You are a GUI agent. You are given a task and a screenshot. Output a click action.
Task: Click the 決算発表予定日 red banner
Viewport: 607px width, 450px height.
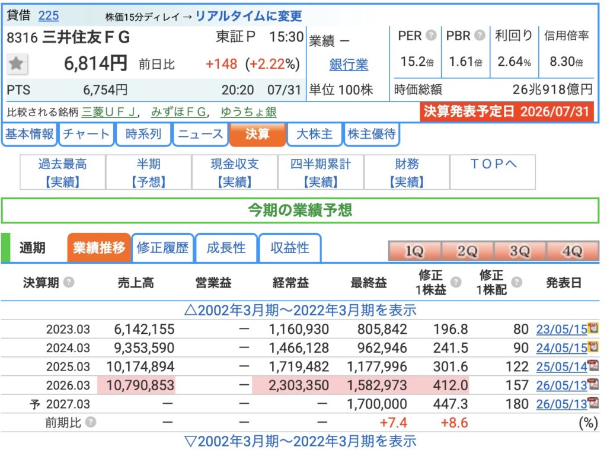pyautogui.click(x=507, y=111)
